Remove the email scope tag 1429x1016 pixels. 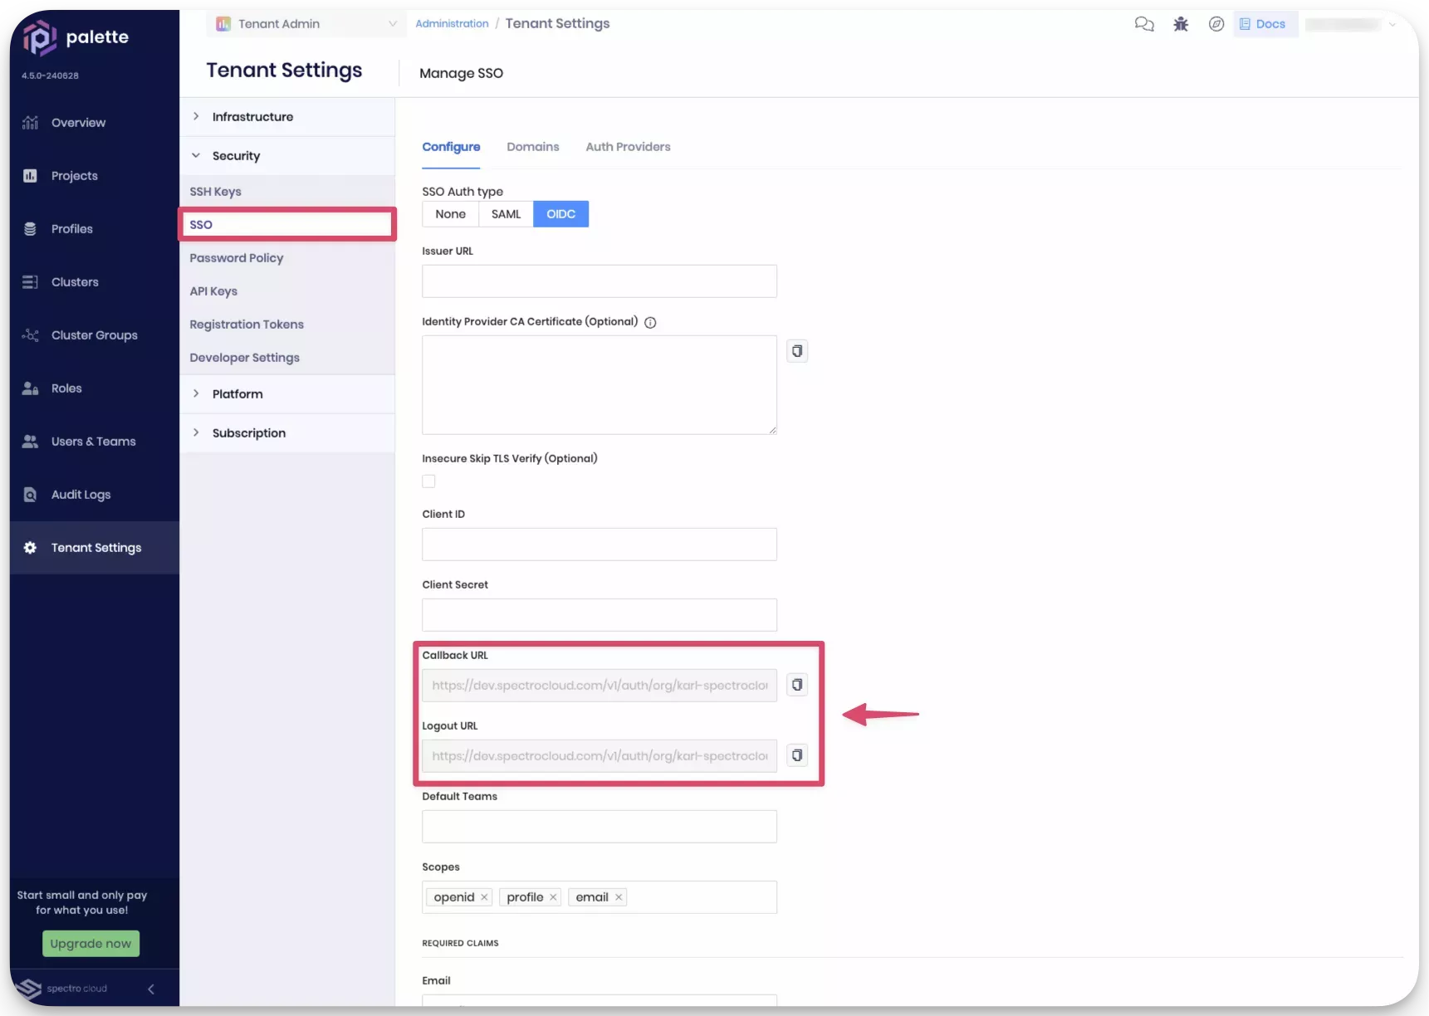619,897
